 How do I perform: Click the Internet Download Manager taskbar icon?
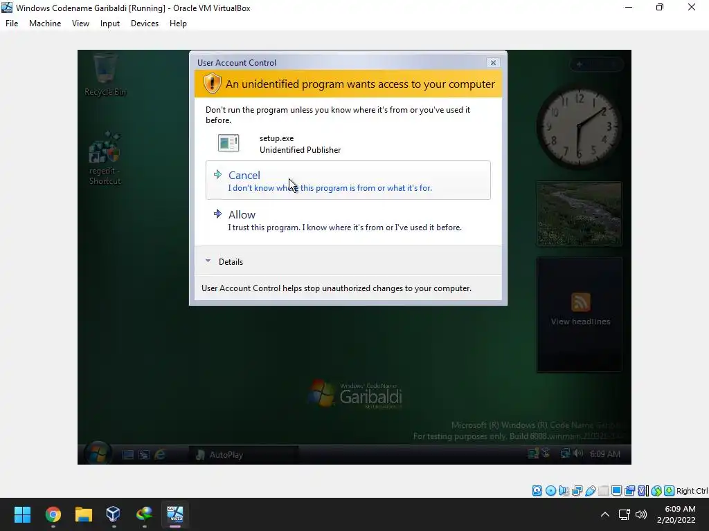click(x=144, y=514)
